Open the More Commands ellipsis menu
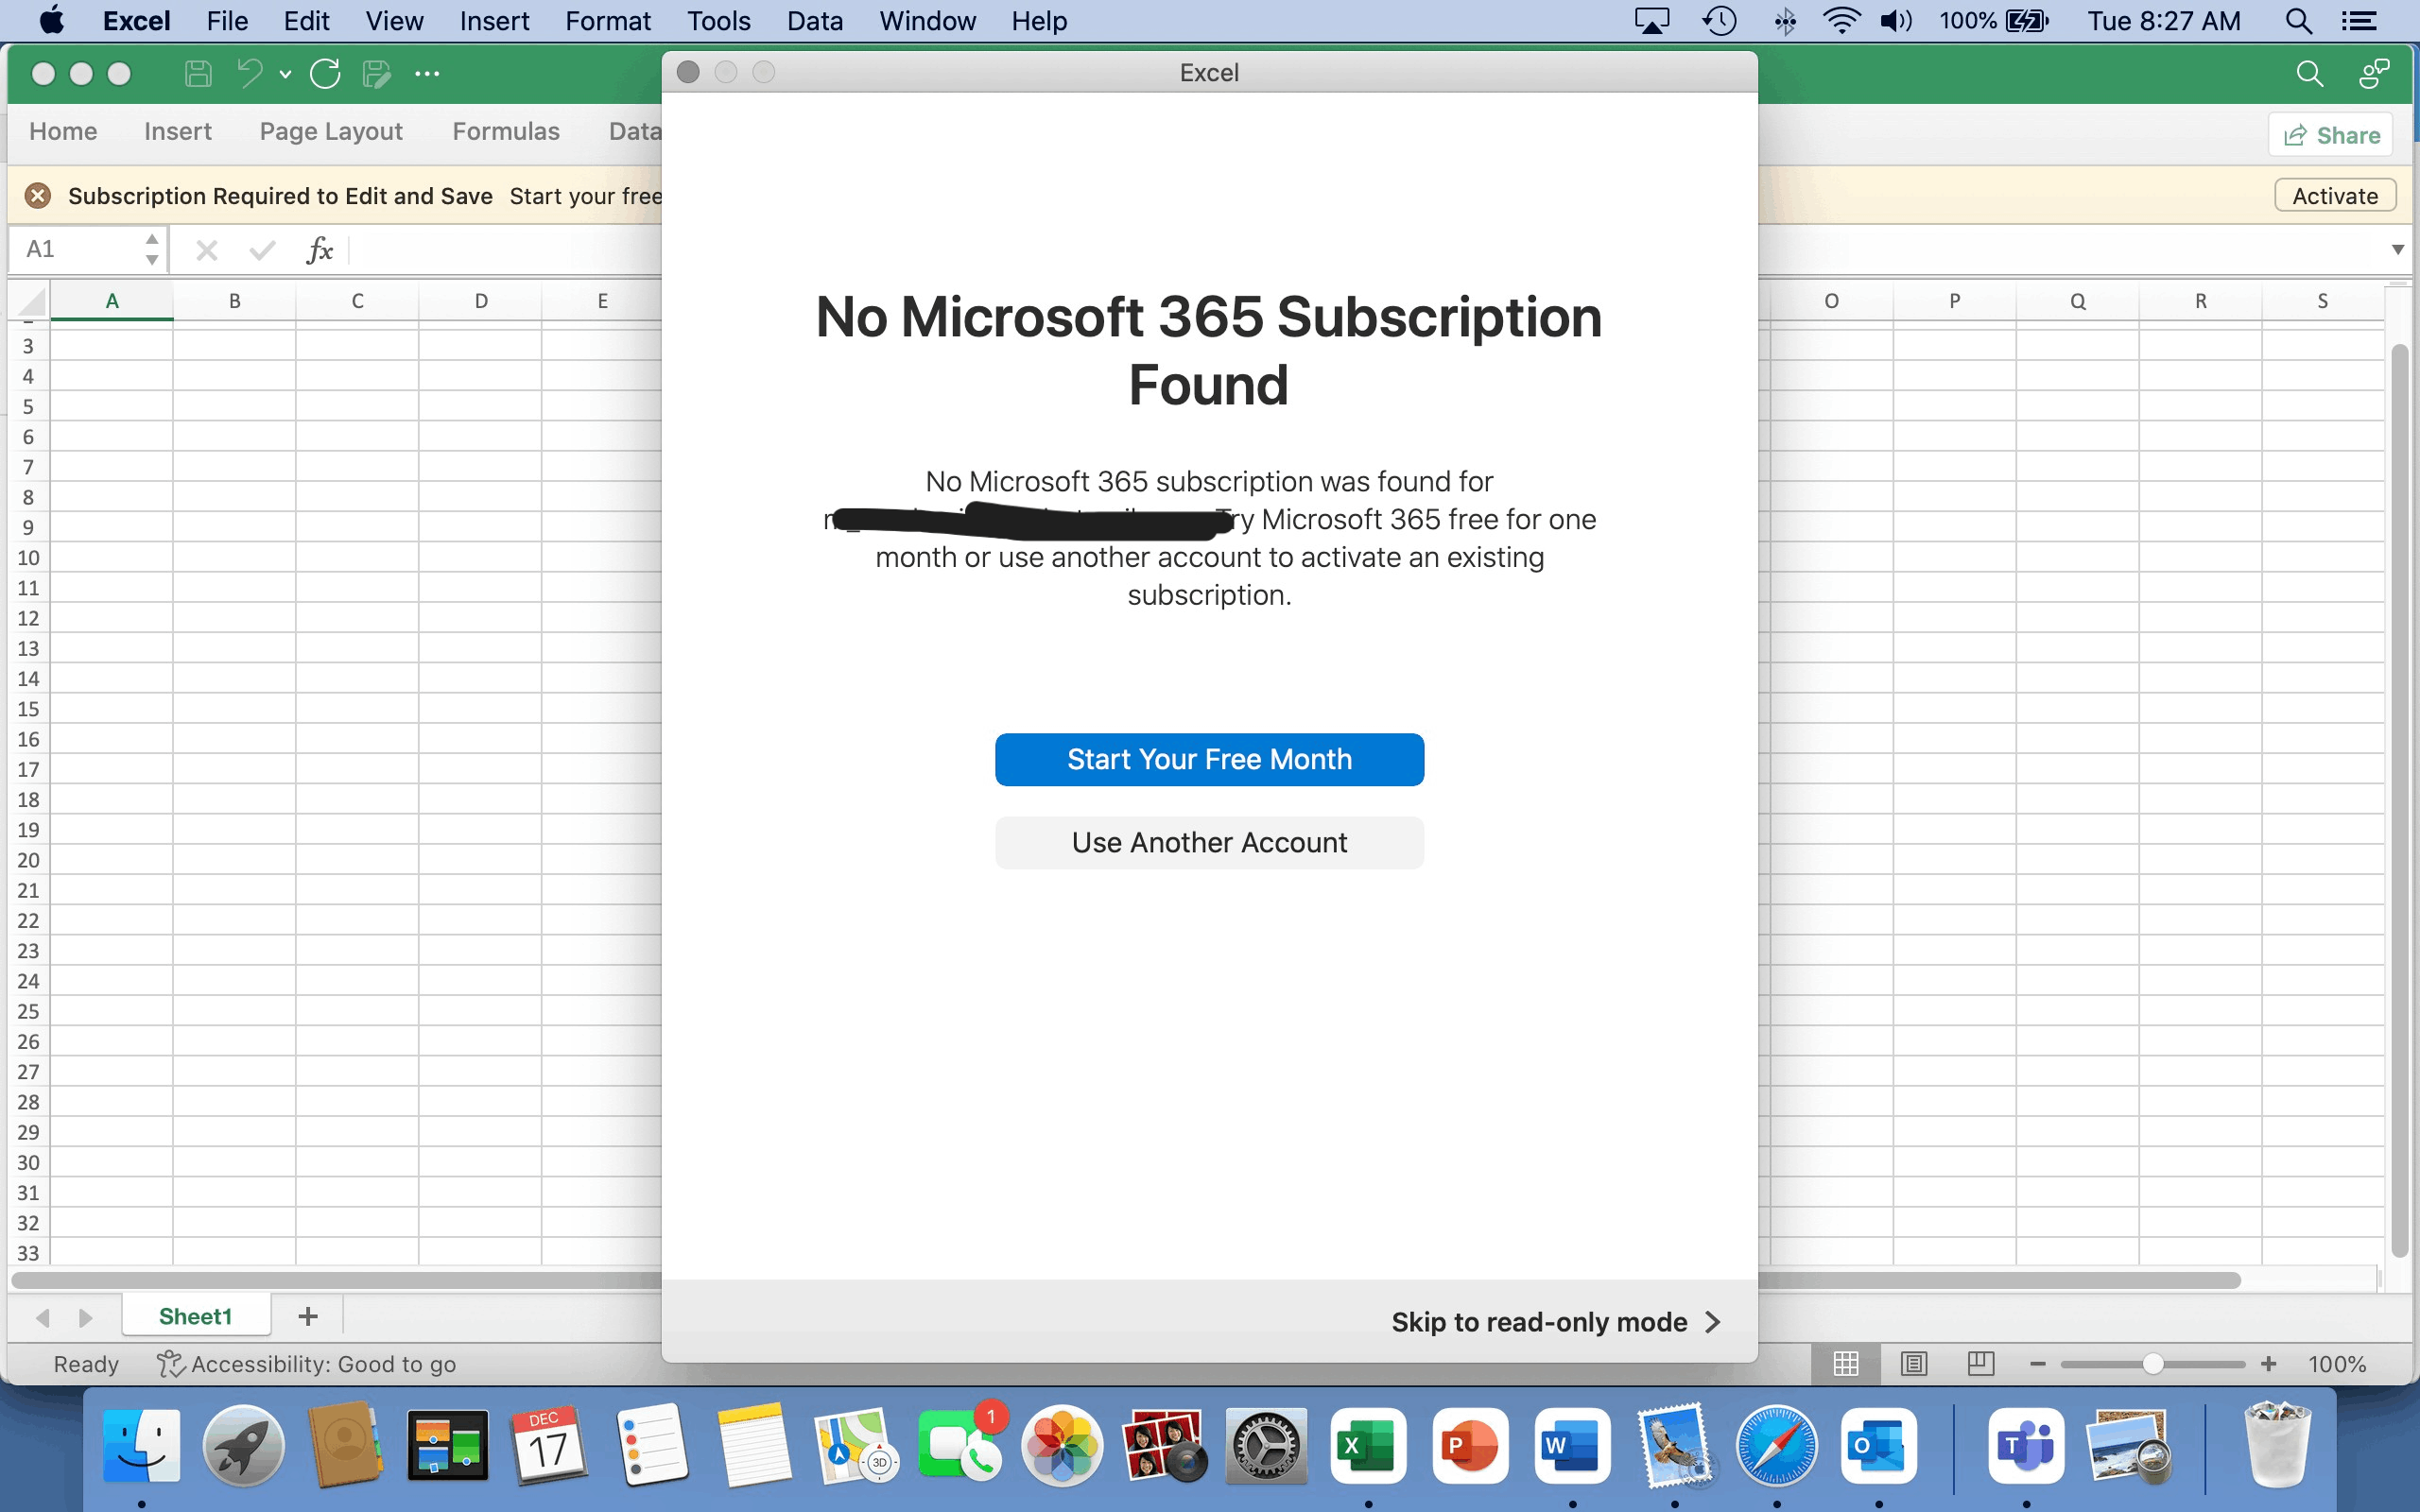The width and height of the screenshot is (2420, 1512). click(428, 73)
